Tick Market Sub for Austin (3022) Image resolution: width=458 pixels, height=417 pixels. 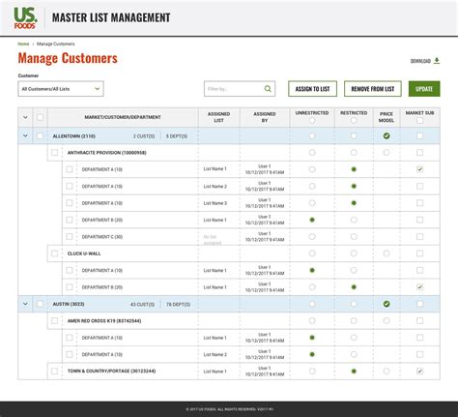(x=419, y=304)
